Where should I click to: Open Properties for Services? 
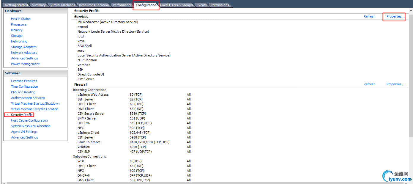[395, 16]
